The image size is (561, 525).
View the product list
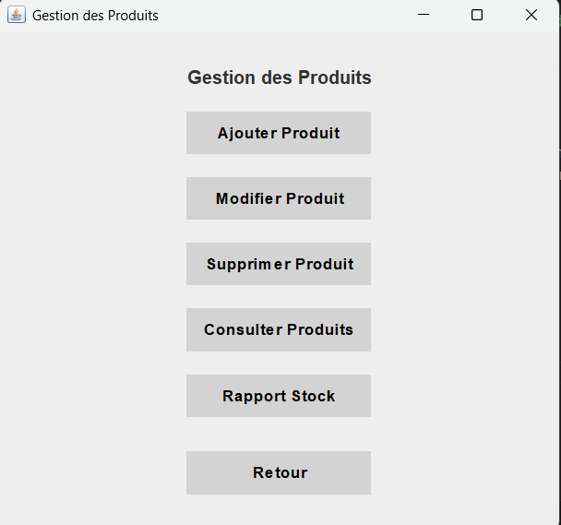(x=279, y=329)
